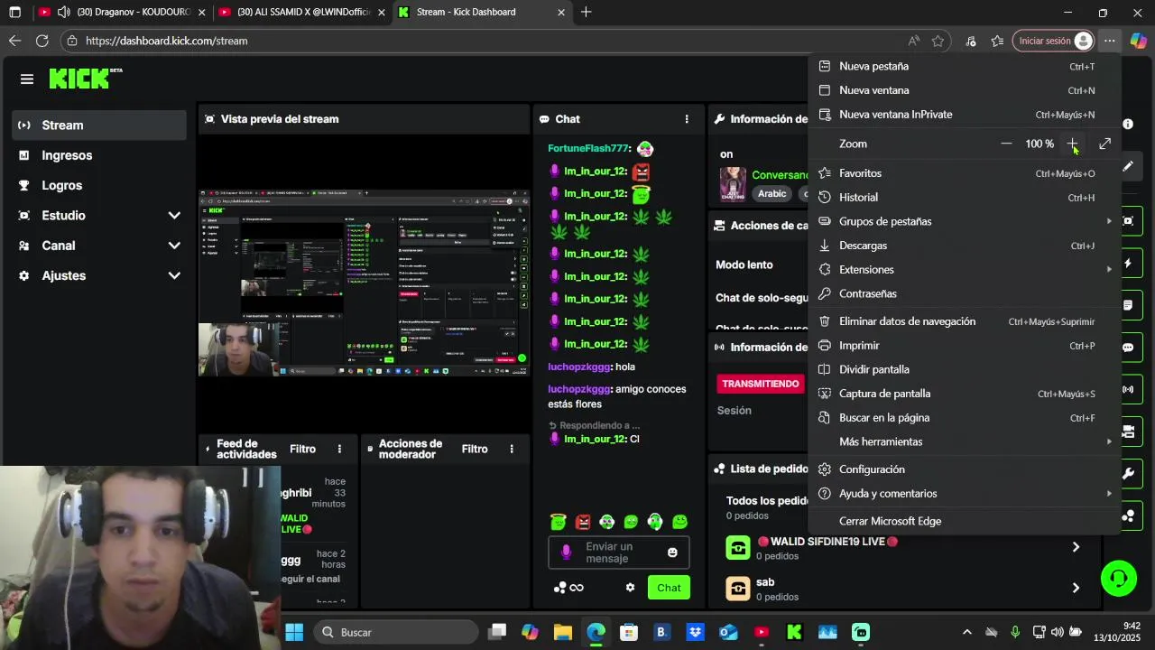Mute audio on Draganov tab speaker icon
1155x650 pixels.
(63, 12)
